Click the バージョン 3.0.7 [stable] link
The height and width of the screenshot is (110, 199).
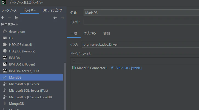click(x=126, y=68)
